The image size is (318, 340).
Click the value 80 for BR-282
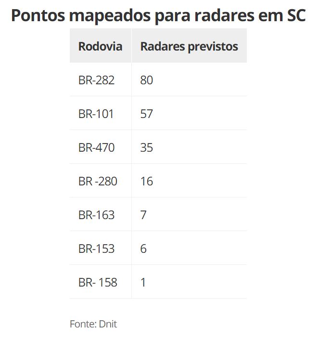pos(146,80)
